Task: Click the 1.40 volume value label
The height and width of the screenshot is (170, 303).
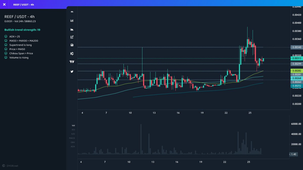Action: coord(294,154)
